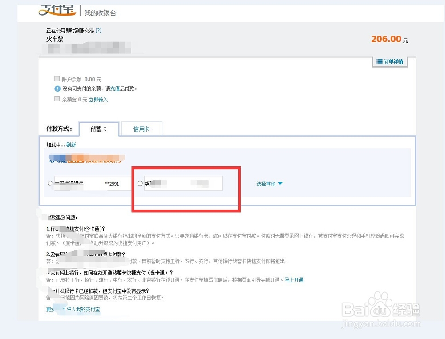Enable the 余额宝 checkbox
The image size is (445, 339).
[x=57, y=99]
